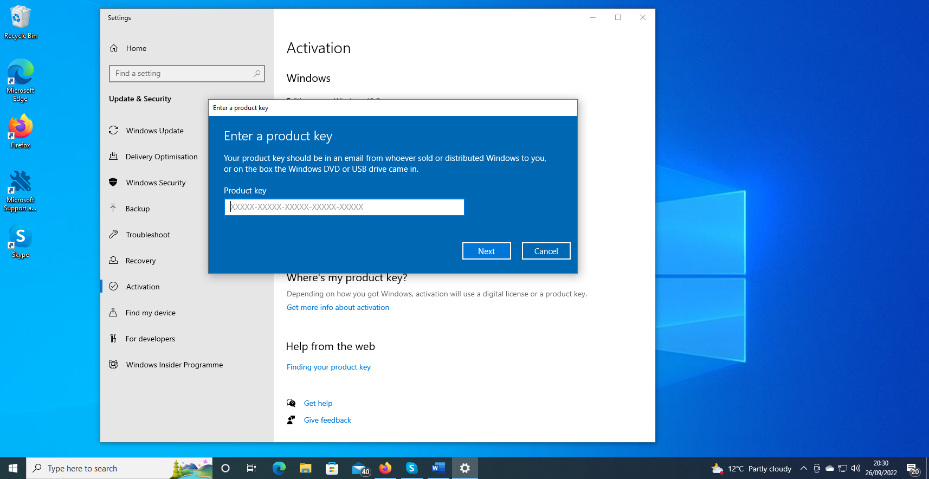Go to Windows Update settings page
This screenshot has width=929, height=479.
coord(154,131)
